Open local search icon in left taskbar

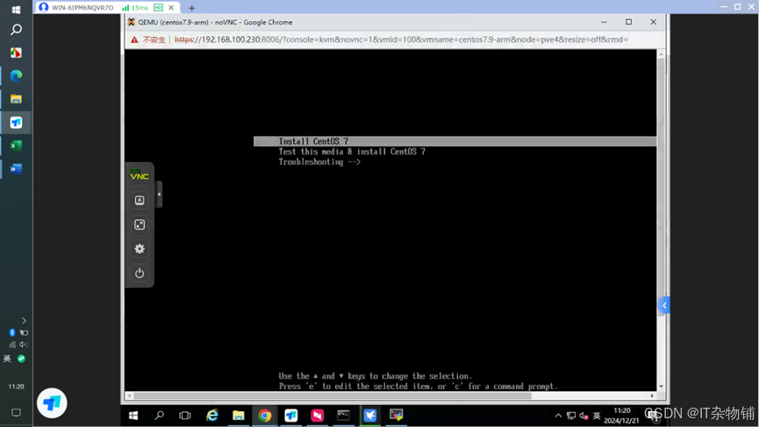pos(16,30)
